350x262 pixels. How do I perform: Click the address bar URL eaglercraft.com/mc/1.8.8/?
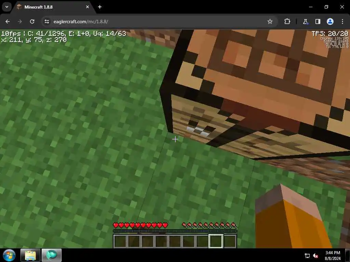[x=81, y=21]
